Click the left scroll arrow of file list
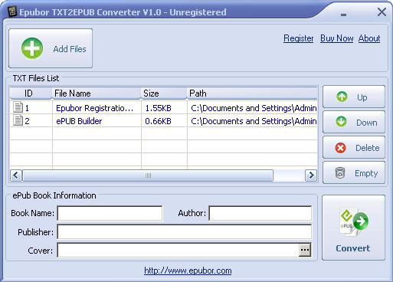 click(16, 175)
